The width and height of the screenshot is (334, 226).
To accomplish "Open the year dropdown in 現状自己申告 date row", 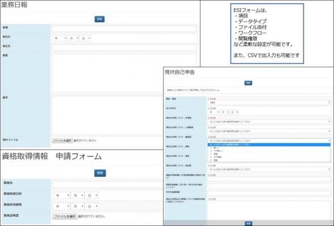I will (214, 112).
